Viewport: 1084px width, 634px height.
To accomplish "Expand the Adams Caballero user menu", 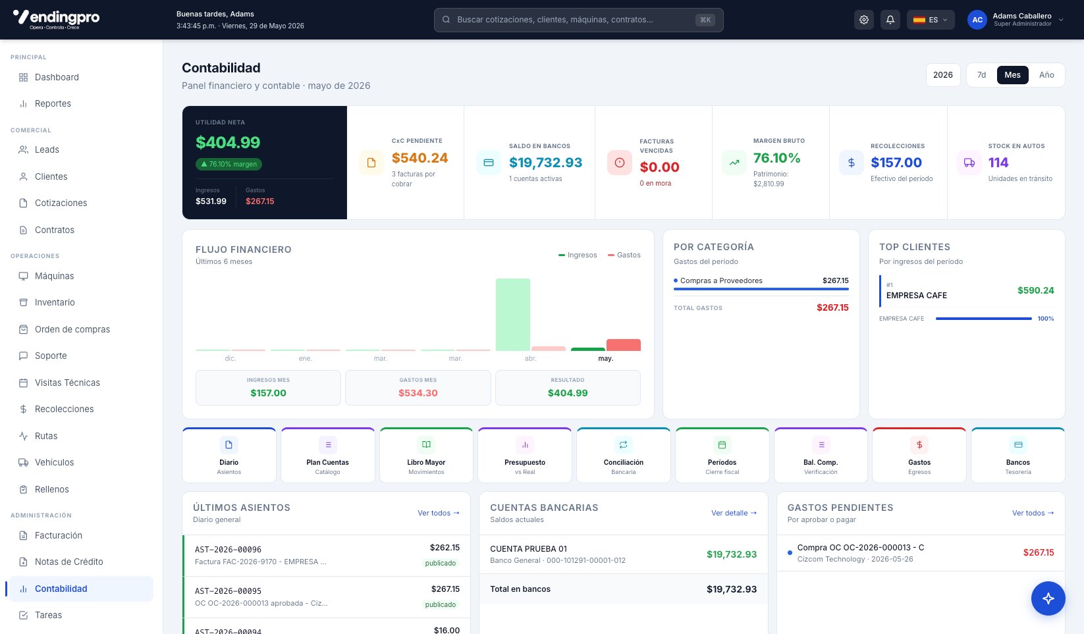I will 1015,20.
